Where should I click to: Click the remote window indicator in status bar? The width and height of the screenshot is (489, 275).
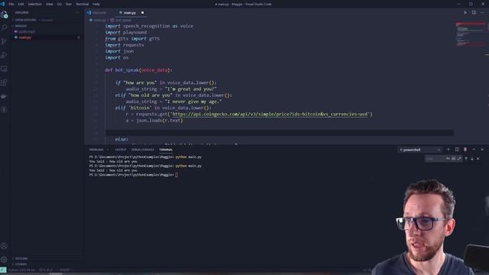(3, 270)
